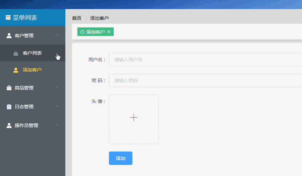This screenshot has width=302, height=176.
Task: Select the 添加客户 sidebar menu item
Action: pos(33,70)
